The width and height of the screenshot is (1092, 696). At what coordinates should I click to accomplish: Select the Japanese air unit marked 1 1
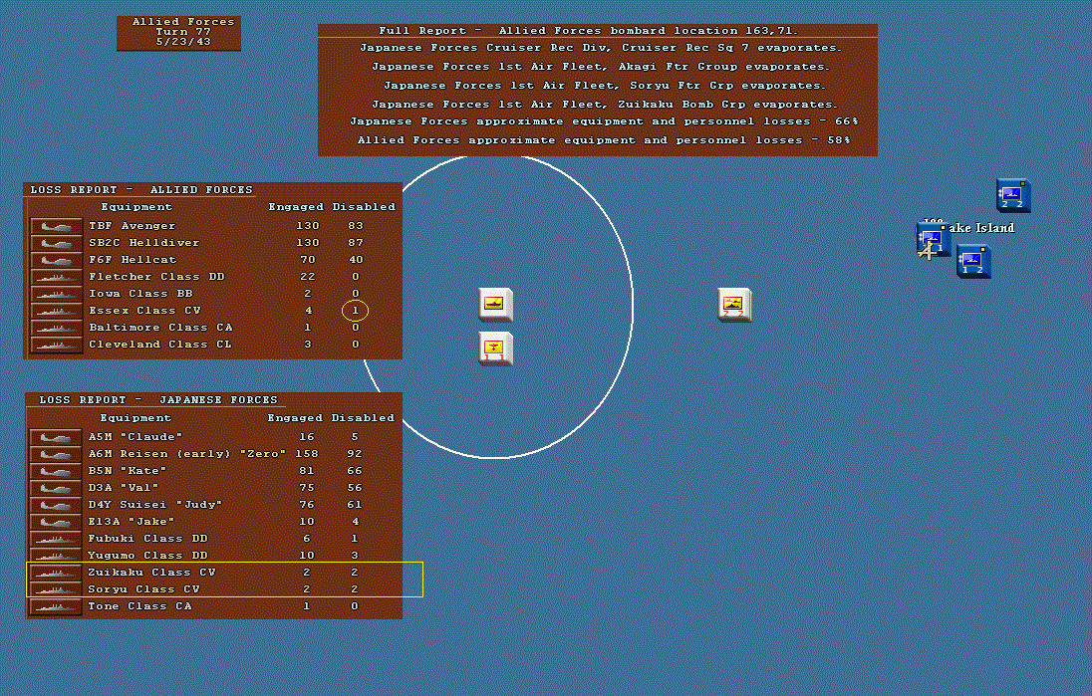[x=495, y=348]
